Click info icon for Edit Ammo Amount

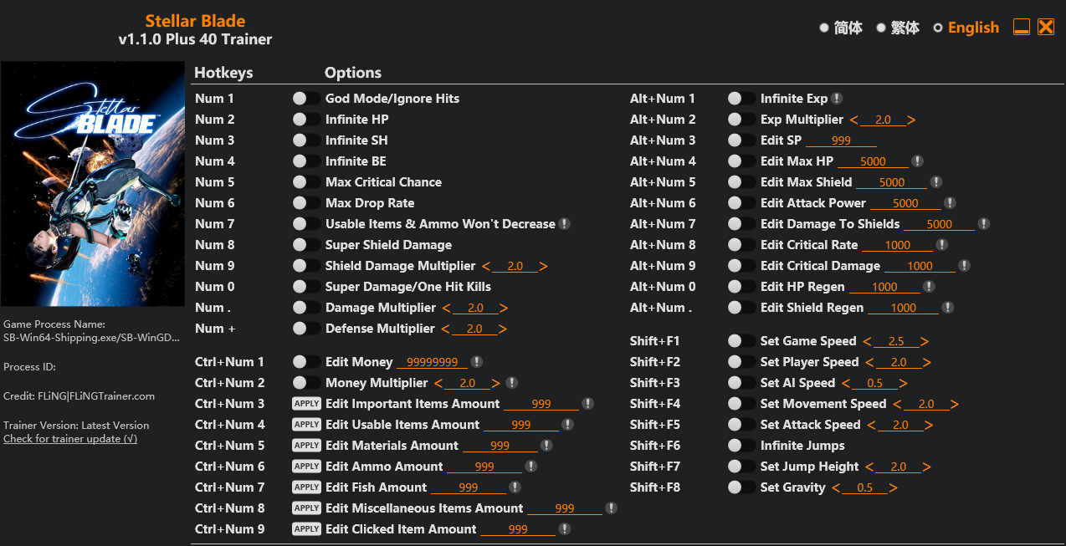[x=531, y=467]
